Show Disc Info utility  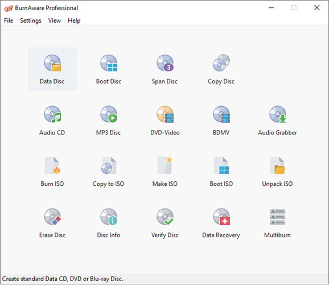pos(109,222)
